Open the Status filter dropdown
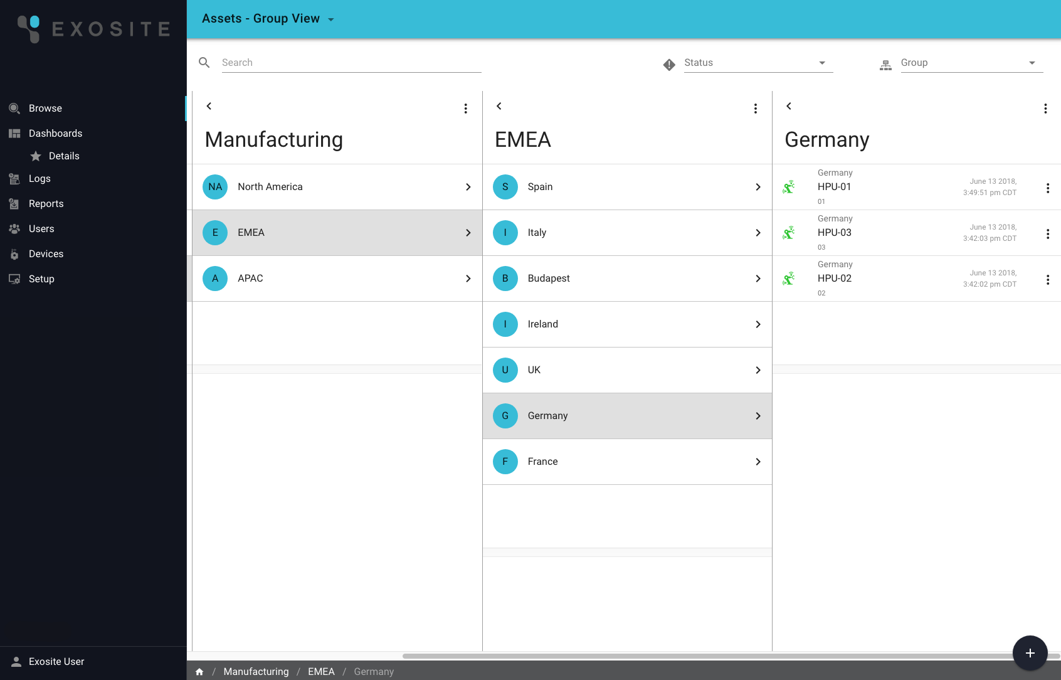The image size is (1061, 680). pyautogui.click(x=821, y=62)
